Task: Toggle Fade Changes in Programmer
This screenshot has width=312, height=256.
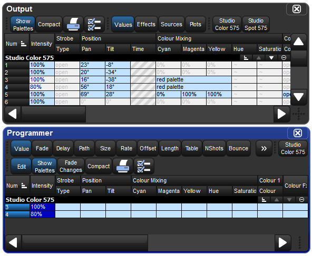Action: point(71,166)
